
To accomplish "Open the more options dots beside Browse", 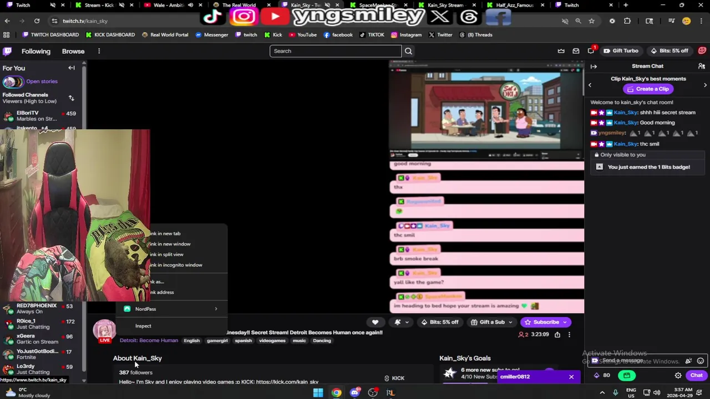I will click(x=99, y=51).
